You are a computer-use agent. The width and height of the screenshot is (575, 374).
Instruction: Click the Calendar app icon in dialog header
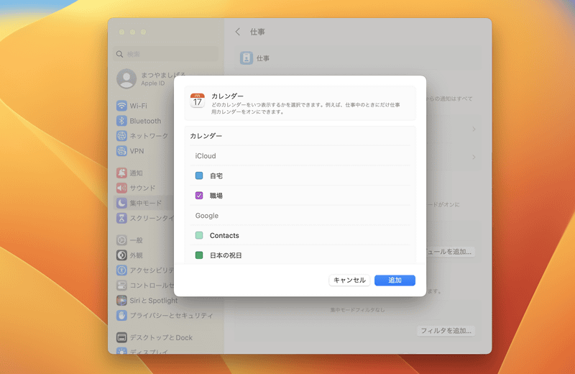[x=197, y=101]
